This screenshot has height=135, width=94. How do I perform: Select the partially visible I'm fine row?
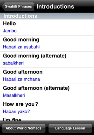pyautogui.click(x=47, y=118)
